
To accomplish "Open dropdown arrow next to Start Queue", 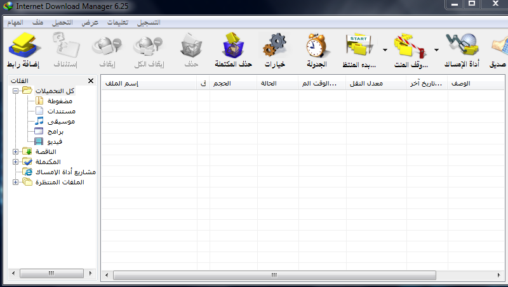I will click(x=385, y=50).
